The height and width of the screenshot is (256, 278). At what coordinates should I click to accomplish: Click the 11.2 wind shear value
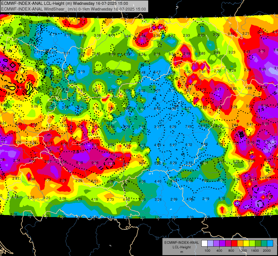(111, 163)
